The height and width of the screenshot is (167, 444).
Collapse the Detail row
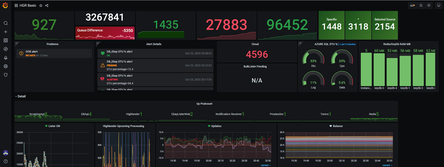[20, 96]
